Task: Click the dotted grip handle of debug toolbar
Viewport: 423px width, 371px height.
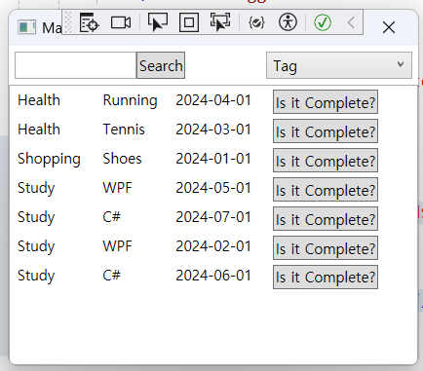Action: click(x=68, y=22)
